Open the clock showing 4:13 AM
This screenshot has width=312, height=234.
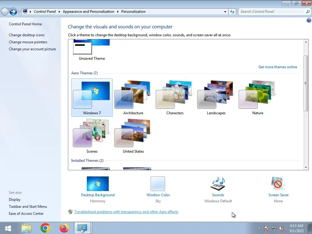point(296,228)
